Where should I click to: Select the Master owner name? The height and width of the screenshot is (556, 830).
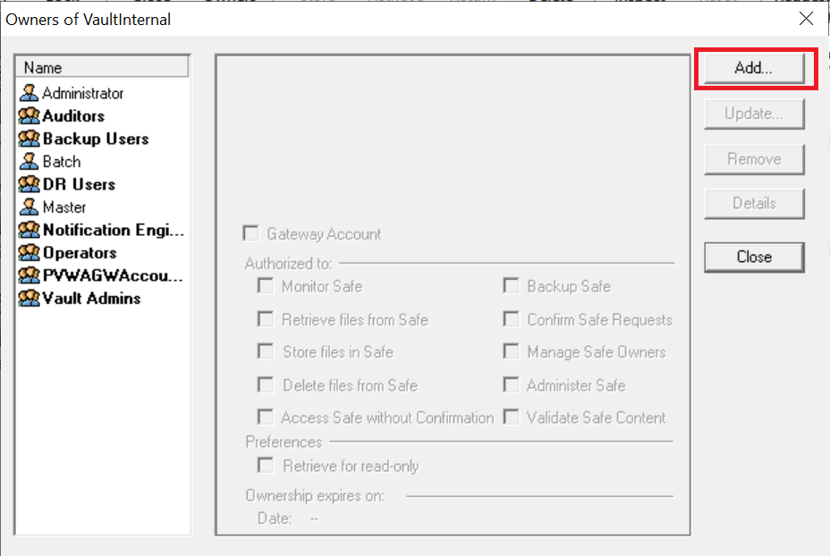point(64,206)
